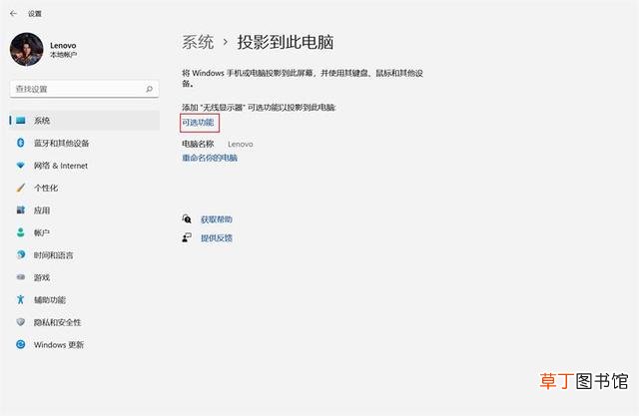Viewport: 639px width, 416px height.
Task: Click the accounts person icon
Action: 21,232
